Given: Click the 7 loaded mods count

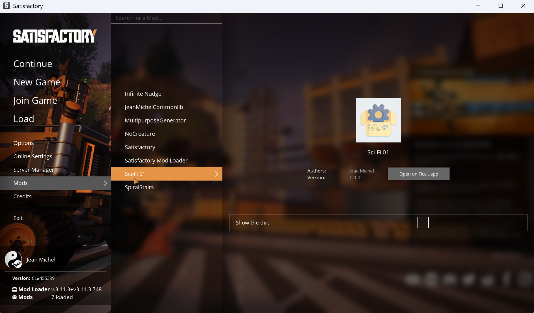Looking at the screenshot, I should [62, 297].
